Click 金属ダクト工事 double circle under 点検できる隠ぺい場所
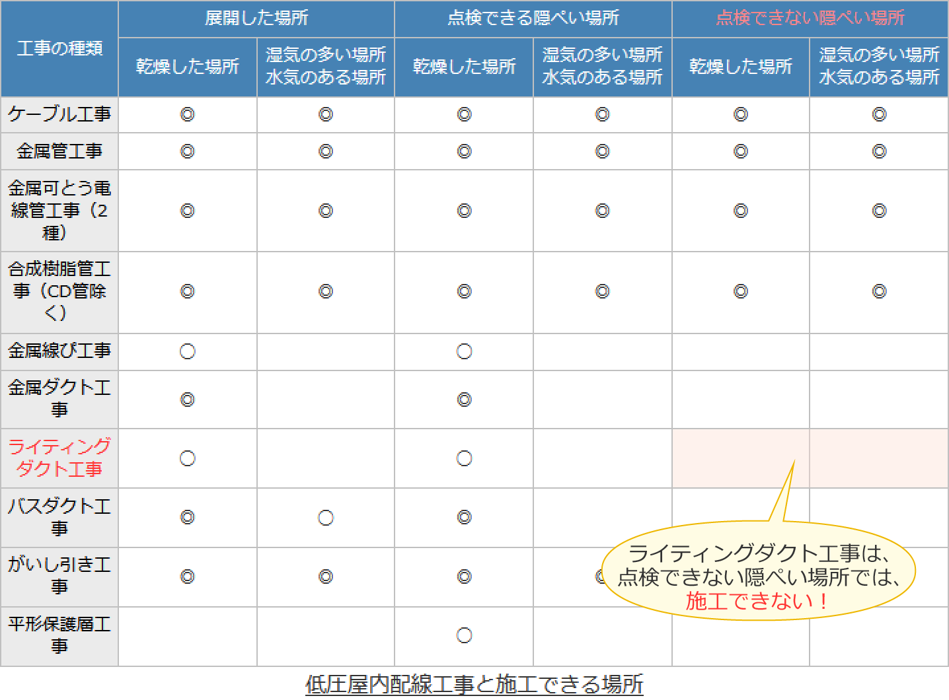 (464, 400)
